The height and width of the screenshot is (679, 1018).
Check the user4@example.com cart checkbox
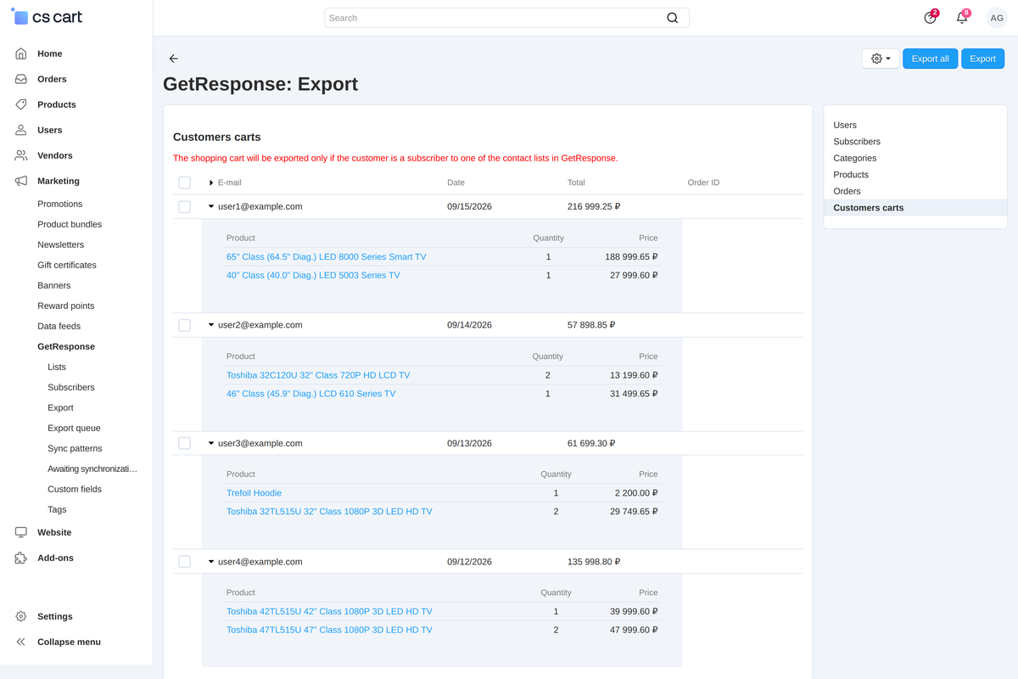click(x=184, y=562)
